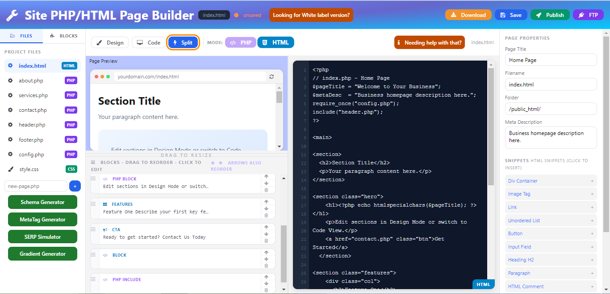Insert the Unordered List snippet
The height and width of the screenshot is (294, 610).
point(551,220)
